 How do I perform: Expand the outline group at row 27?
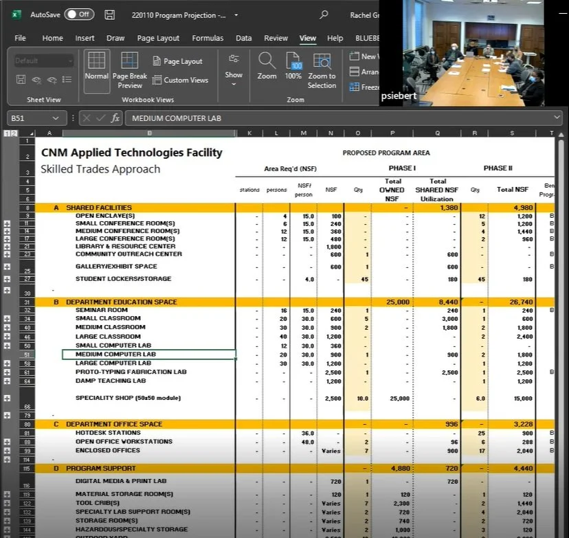[7, 279]
